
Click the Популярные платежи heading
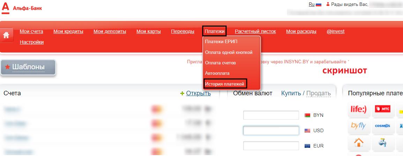point(375,93)
